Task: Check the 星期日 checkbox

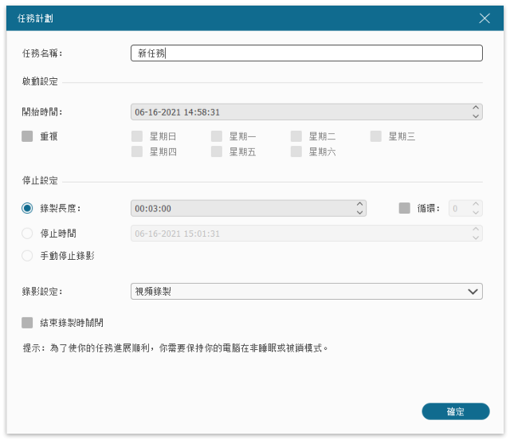Action: point(137,136)
